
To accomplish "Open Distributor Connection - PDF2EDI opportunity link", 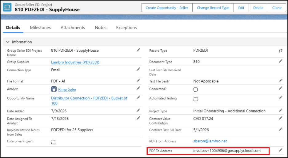I will click(89, 101).
